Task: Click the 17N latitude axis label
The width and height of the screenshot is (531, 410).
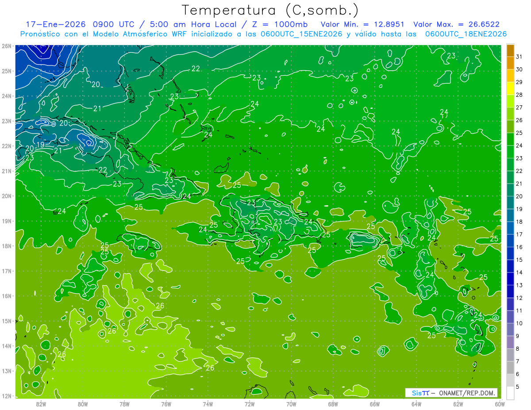Action: coord(6,271)
